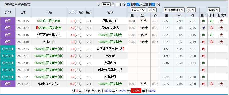The height and width of the screenshot is (95, 229).
Task: Click the 5-7 corner count on 26-03-14
Action: pyautogui.click(x=89, y=28)
